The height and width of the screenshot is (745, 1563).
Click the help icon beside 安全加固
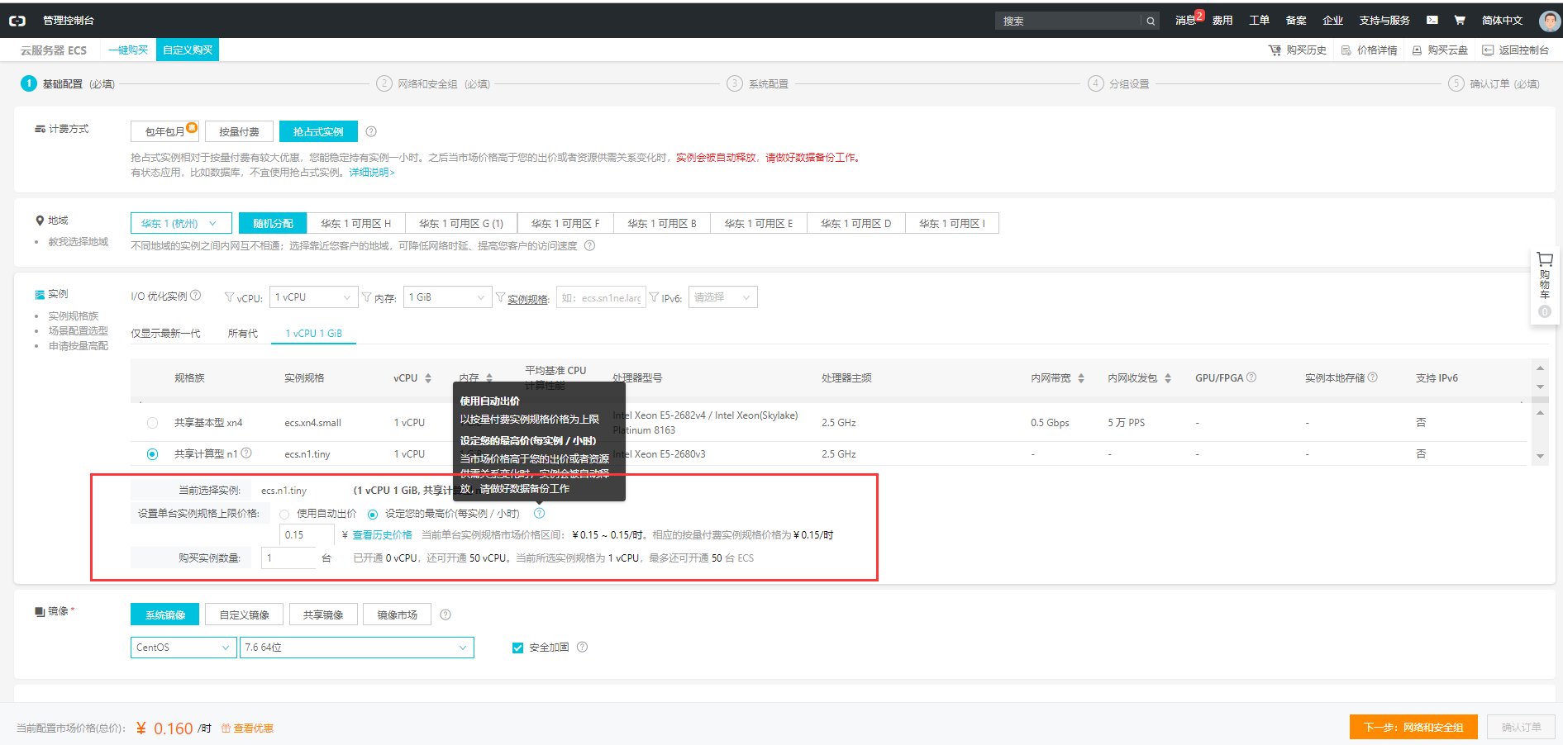click(x=582, y=648)
